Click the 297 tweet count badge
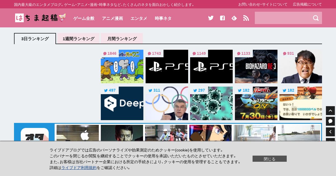336x176 pixels. tap(199, 90)
